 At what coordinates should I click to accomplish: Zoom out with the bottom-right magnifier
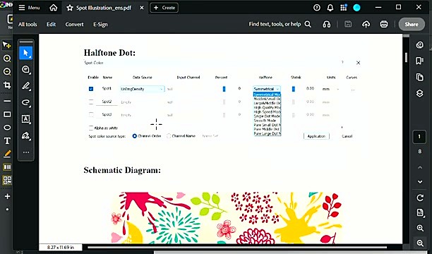420,243
